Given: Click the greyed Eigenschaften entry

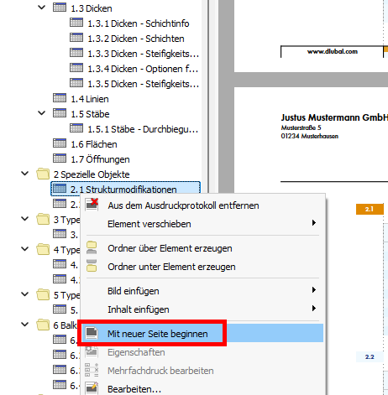Looking at the screenshot, I should [x=202, y=352].
